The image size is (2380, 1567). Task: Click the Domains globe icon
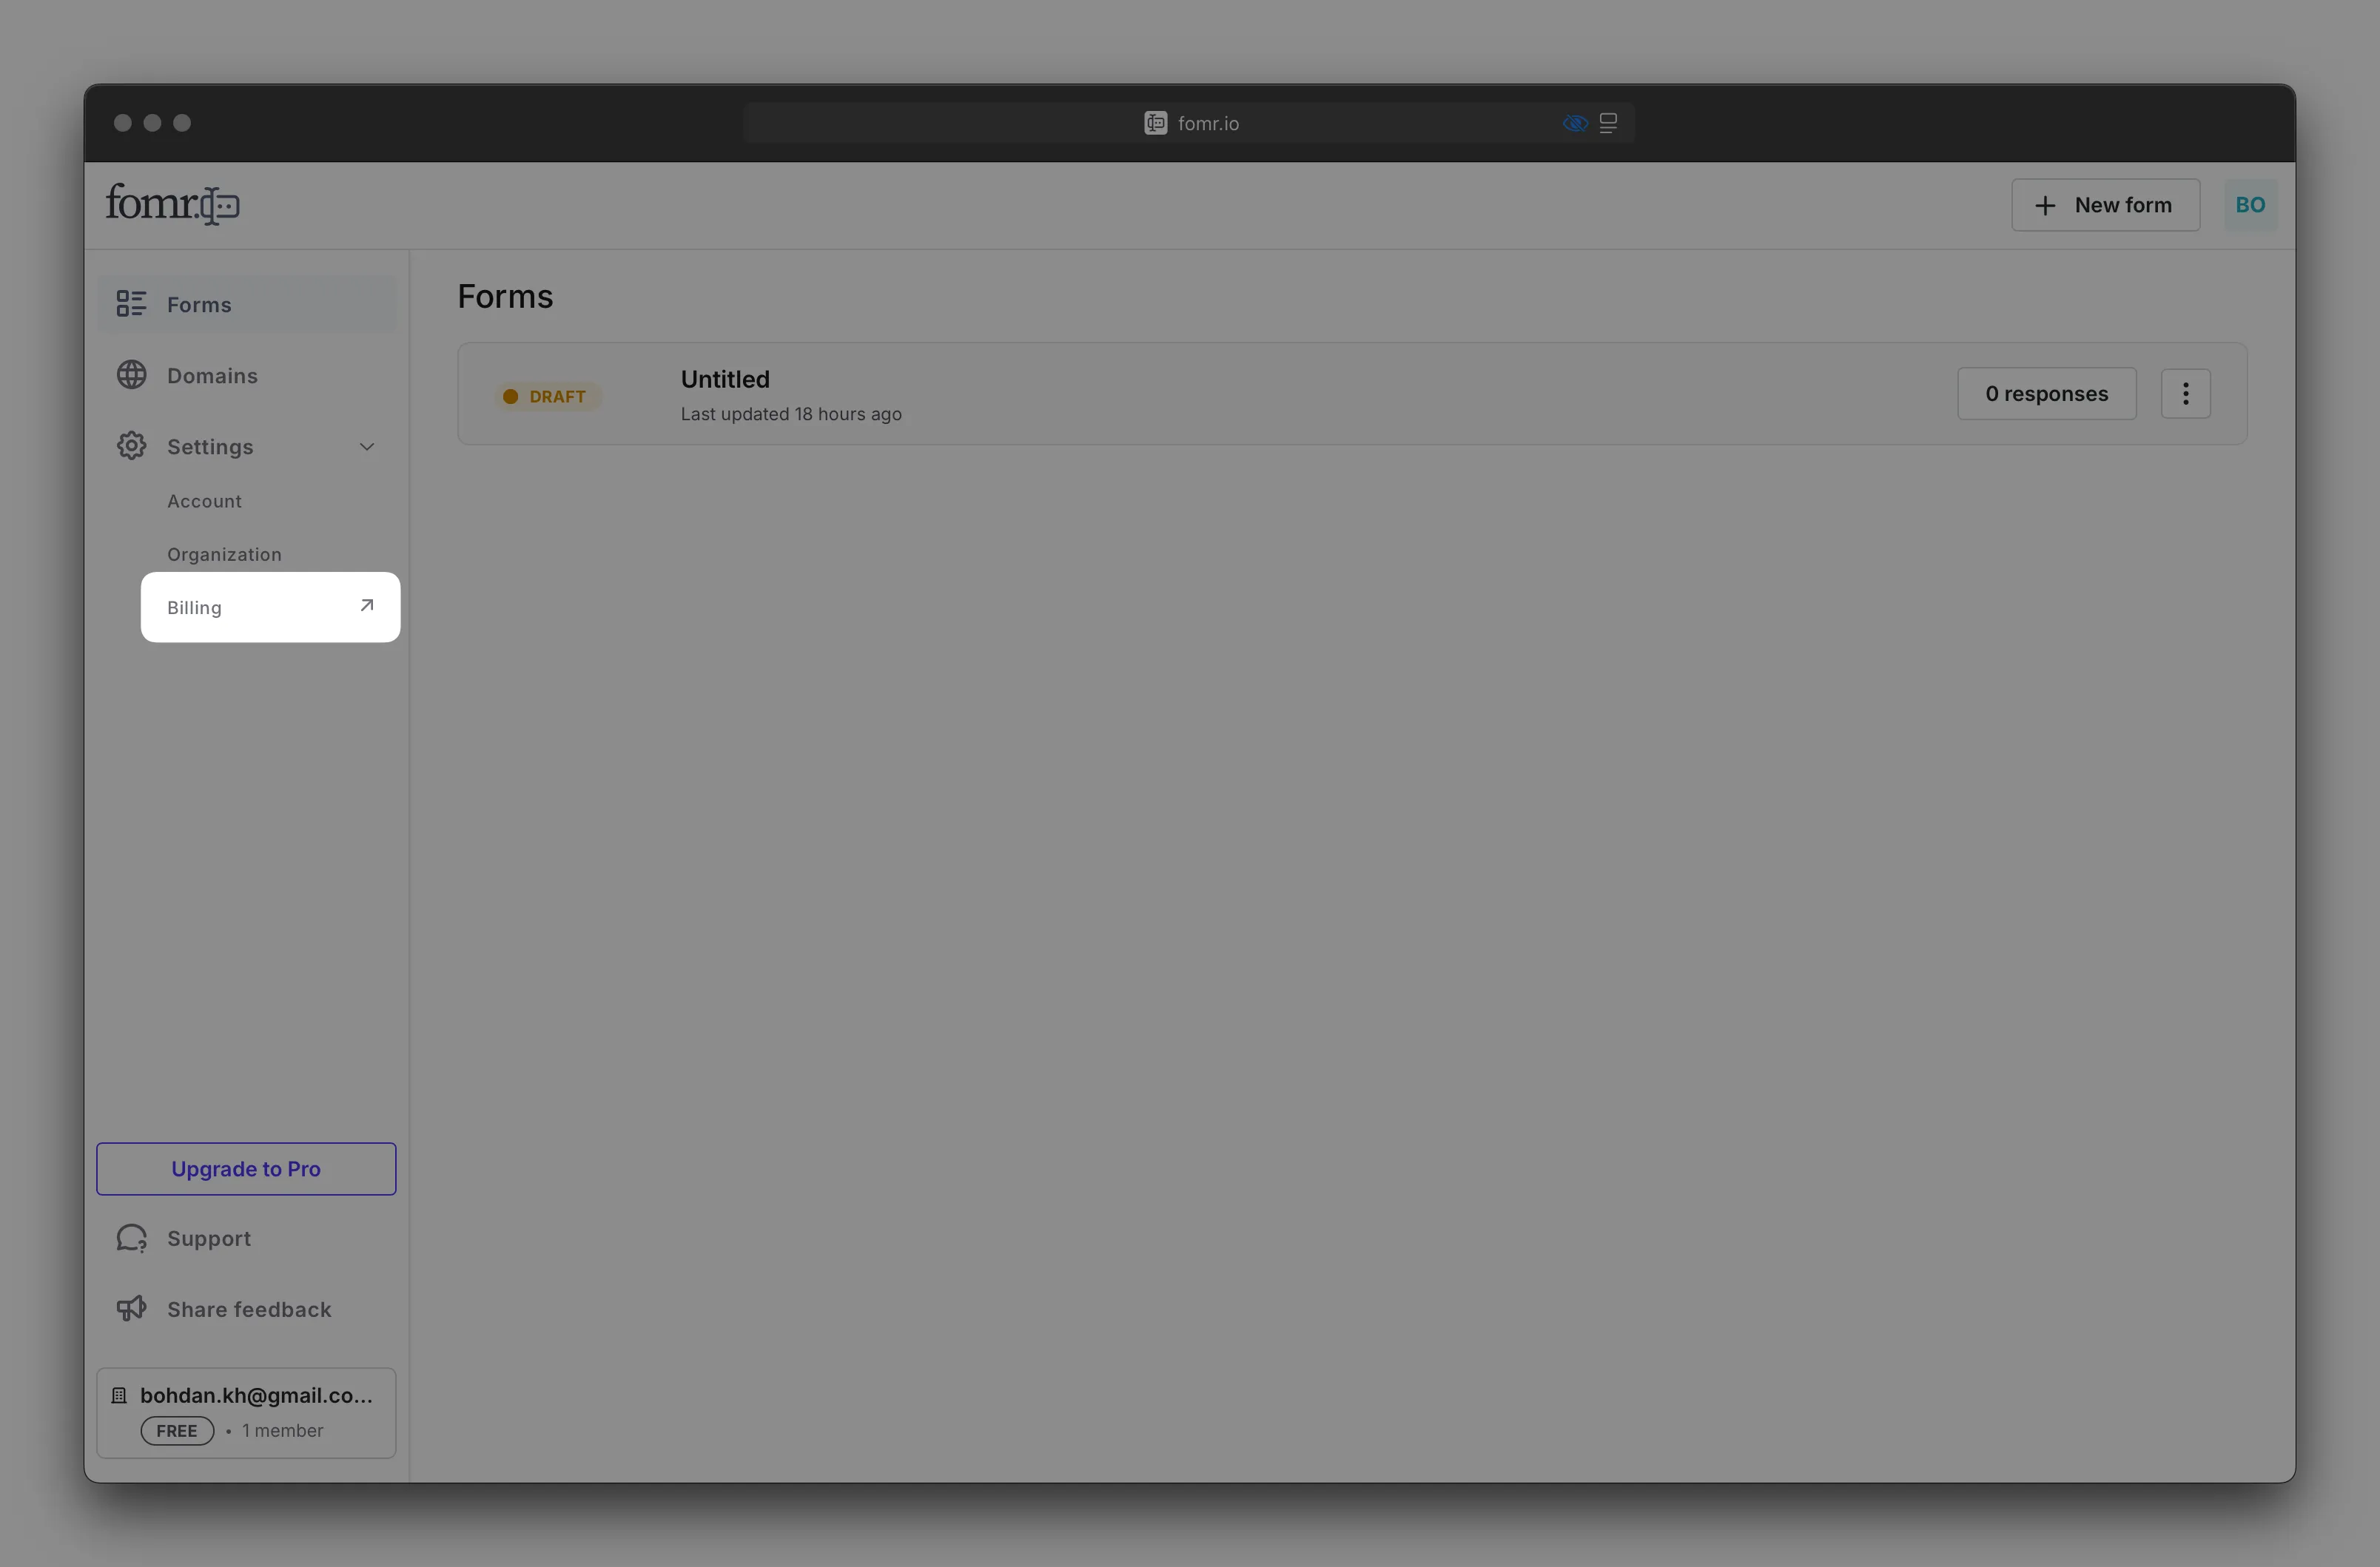point(131,375)
